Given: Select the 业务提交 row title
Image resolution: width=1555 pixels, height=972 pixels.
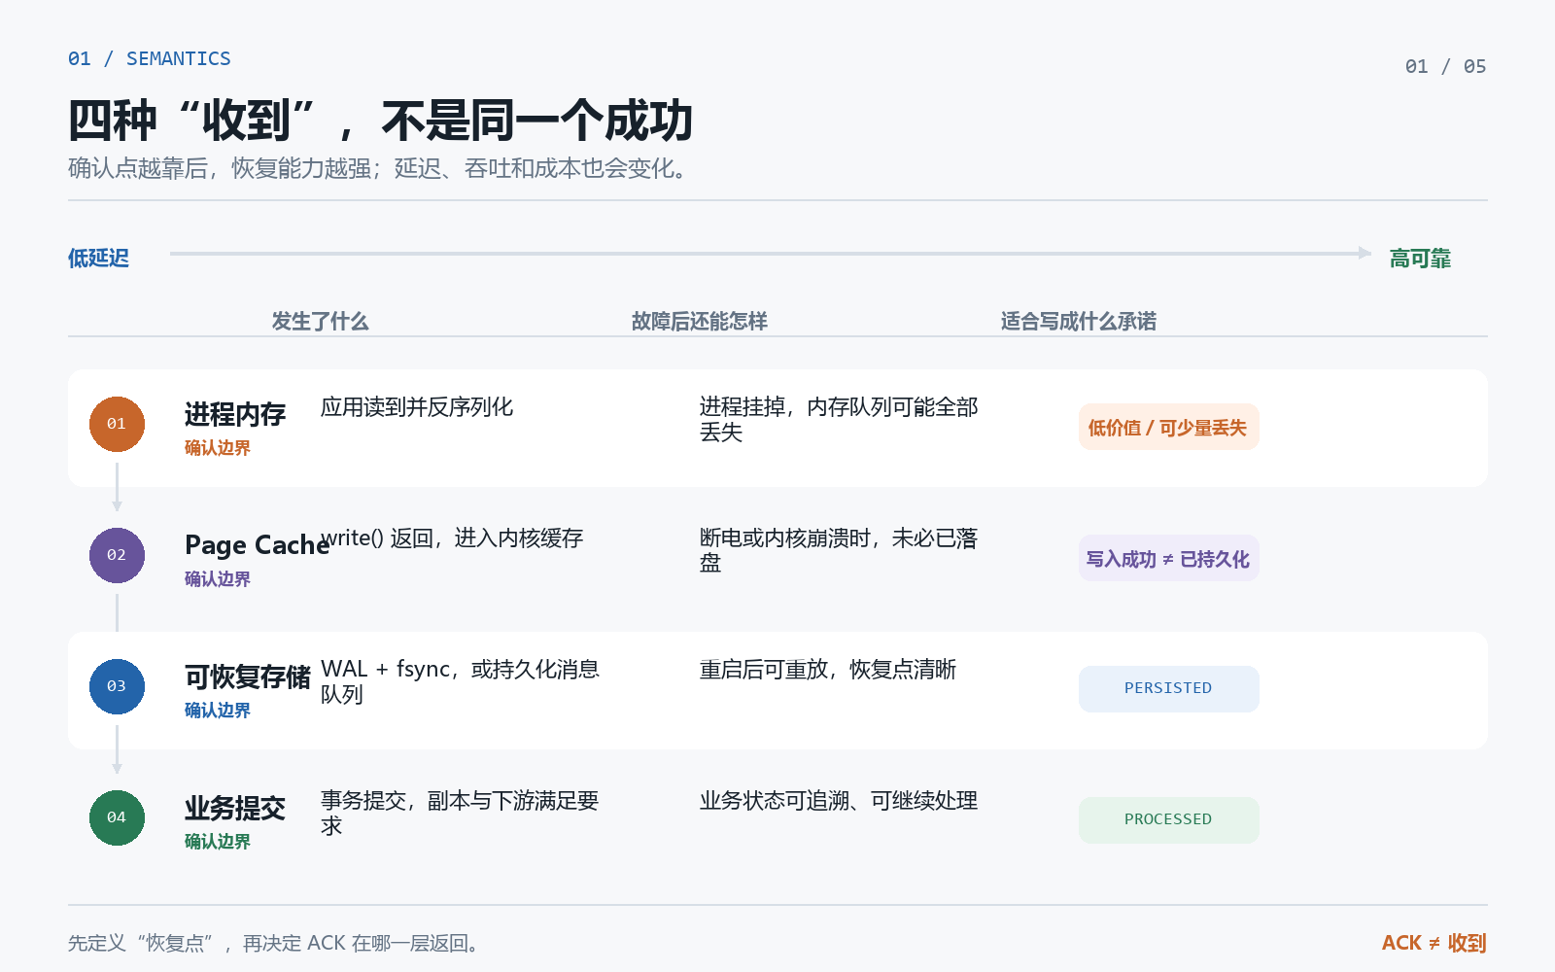Looking at the screenshot, I should coord(235,808).
